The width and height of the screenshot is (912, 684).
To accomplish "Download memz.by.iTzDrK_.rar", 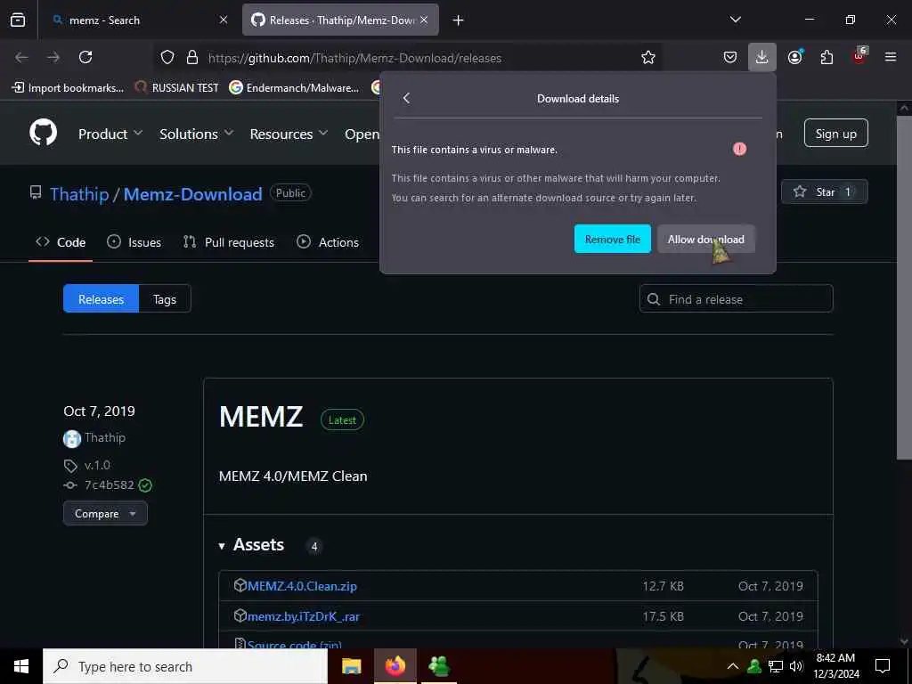I will (304, 616).
